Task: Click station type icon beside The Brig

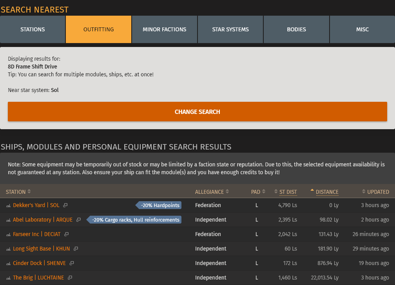Action: [8, 278]
